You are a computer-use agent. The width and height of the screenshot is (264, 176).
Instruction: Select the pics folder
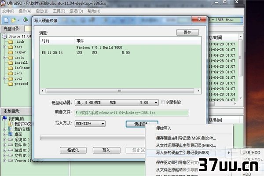[18, 73]
